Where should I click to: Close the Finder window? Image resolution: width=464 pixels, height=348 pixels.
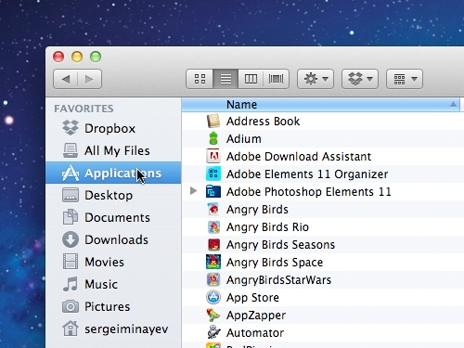pos(58,57)
